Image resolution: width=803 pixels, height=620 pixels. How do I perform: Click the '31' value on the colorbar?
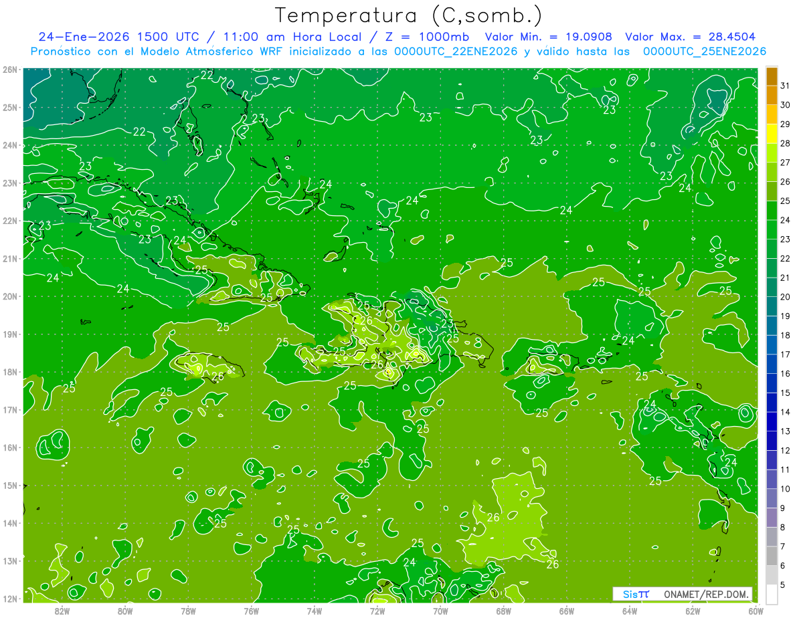[785, 86]
